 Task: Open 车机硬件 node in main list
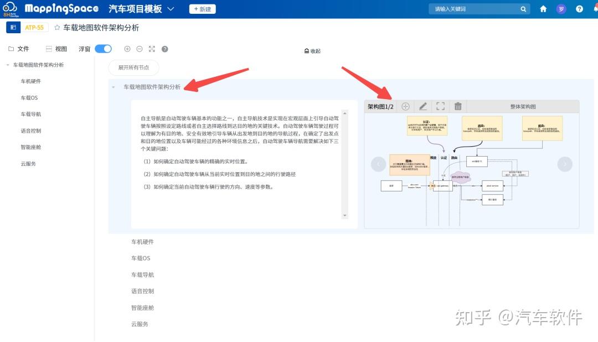tap(143, 242)
